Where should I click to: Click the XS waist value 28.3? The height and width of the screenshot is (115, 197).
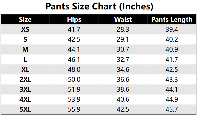click(123, 30)
